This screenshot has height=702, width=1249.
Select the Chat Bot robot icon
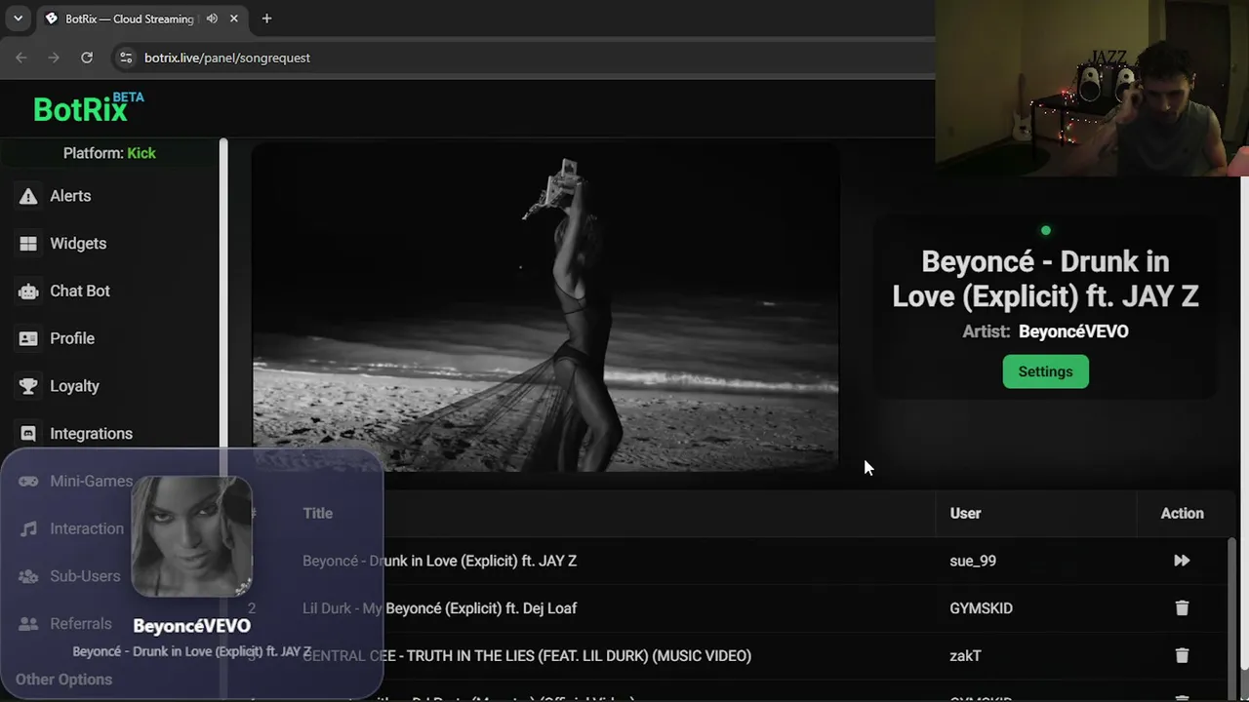[x=28, y=292]
